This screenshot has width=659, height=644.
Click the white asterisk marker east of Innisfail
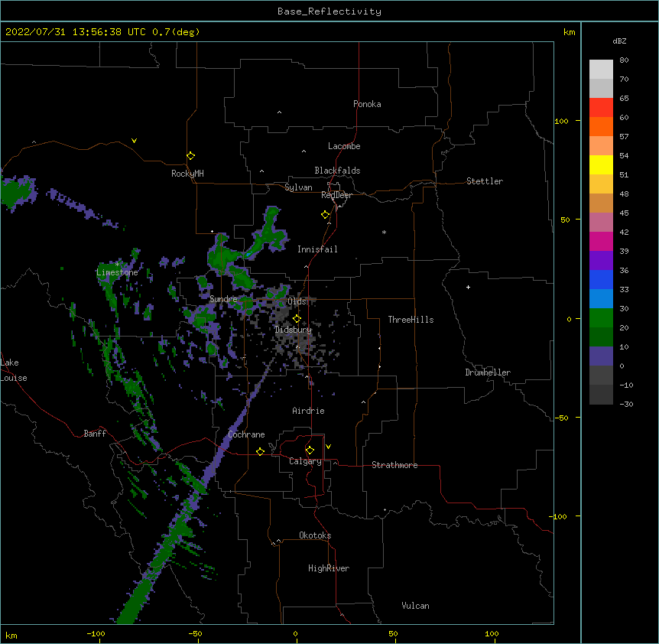tap(384, 232)
